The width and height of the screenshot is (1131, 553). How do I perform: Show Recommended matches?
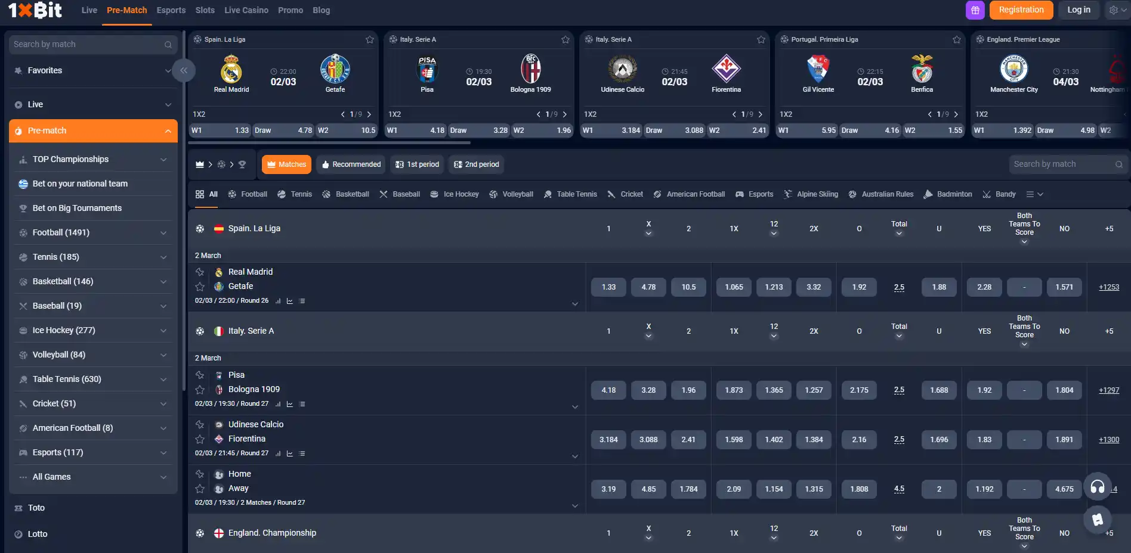(351, 164)
